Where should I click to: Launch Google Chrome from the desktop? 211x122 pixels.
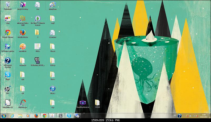coord(8,34)
